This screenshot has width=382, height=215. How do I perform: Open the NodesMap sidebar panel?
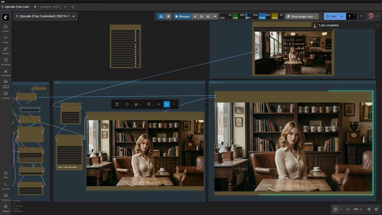pyautogui.click(x=6, y=73)
